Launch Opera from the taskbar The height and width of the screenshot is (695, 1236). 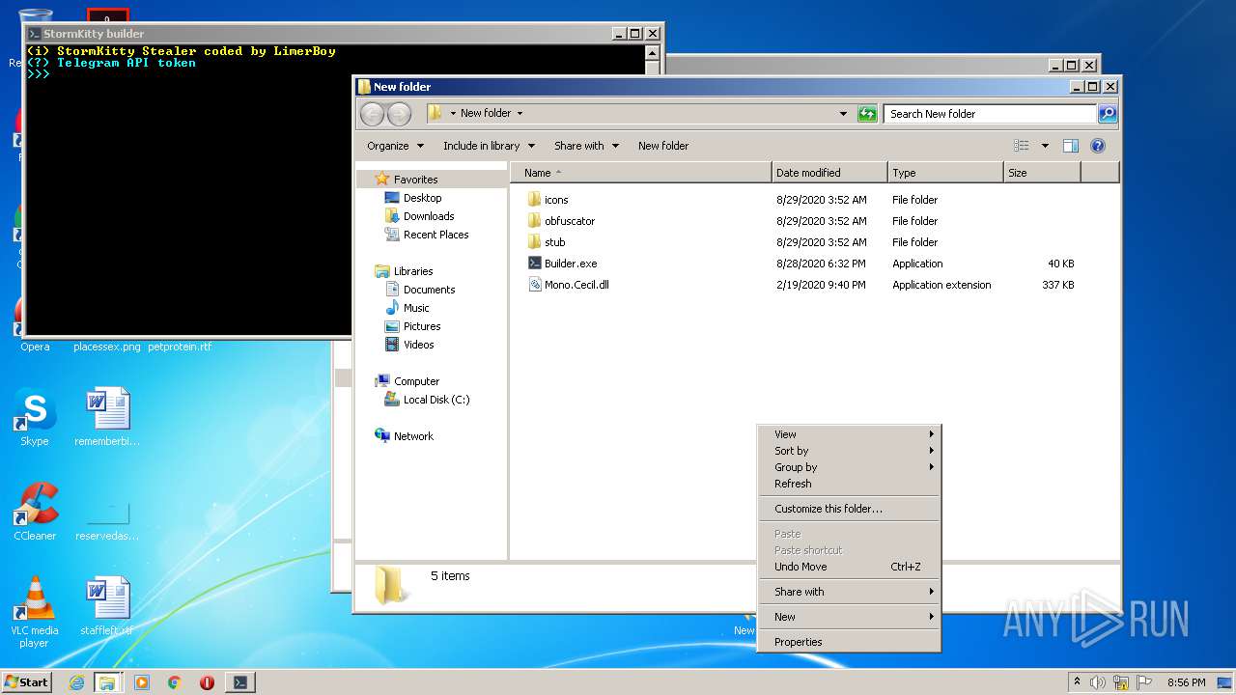click(x=207, y=682)
